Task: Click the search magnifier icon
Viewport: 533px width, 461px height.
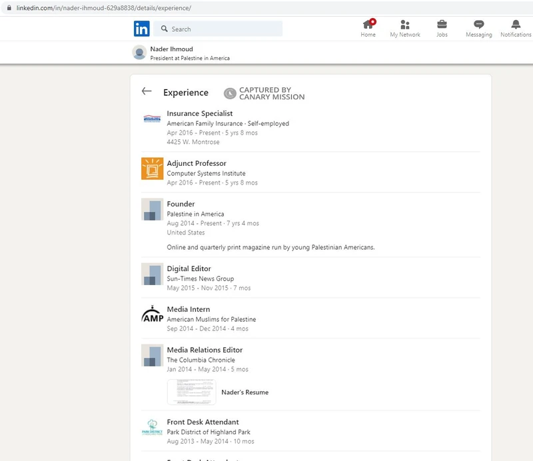Action: [164, 29]
